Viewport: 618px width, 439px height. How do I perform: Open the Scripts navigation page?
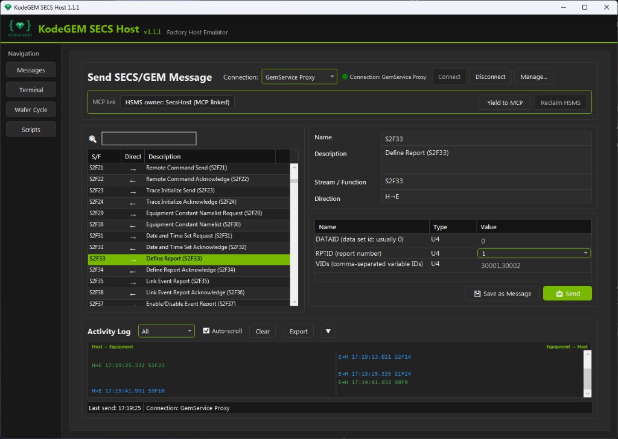click(31, 130)
